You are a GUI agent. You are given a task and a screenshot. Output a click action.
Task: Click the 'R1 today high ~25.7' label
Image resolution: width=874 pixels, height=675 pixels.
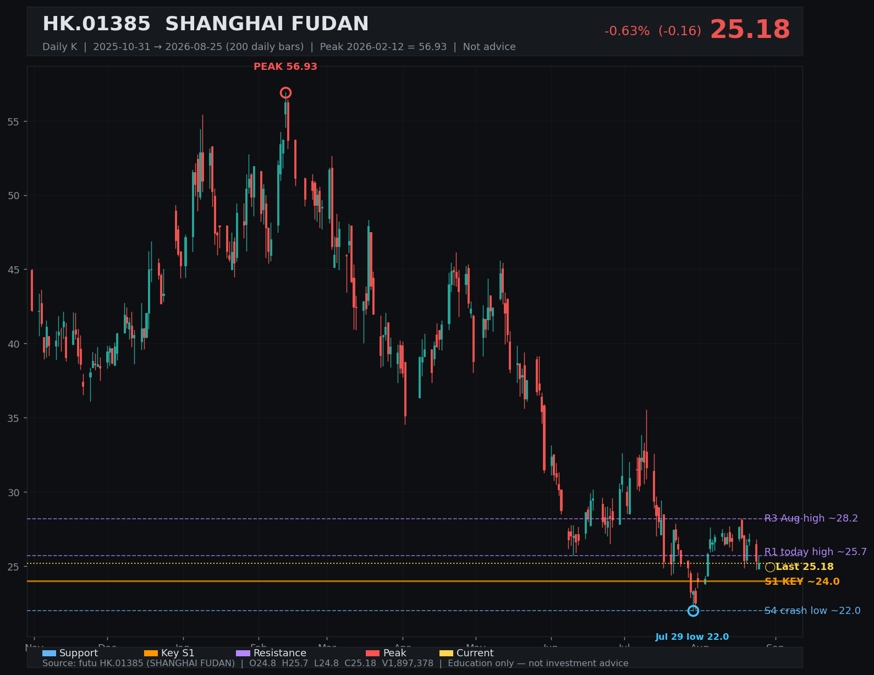(x=815, y=552)
